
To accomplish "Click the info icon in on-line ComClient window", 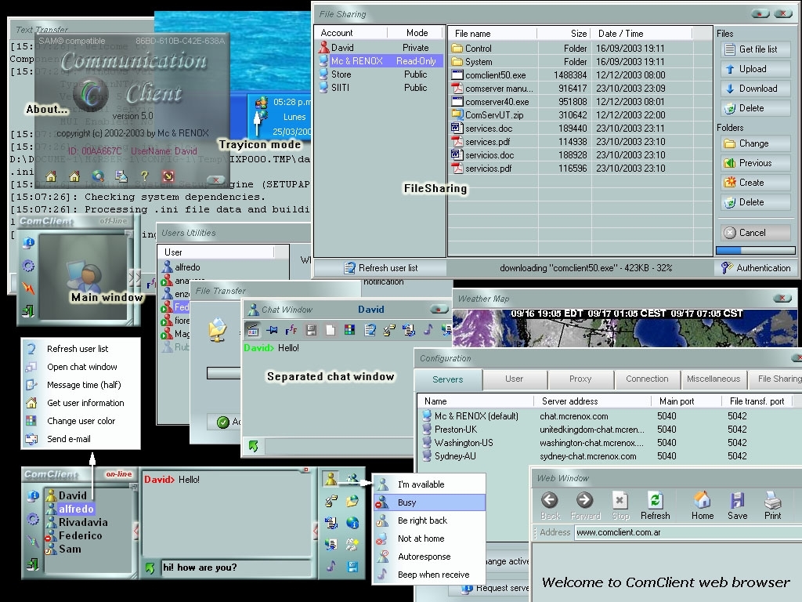I will point(33,495).
